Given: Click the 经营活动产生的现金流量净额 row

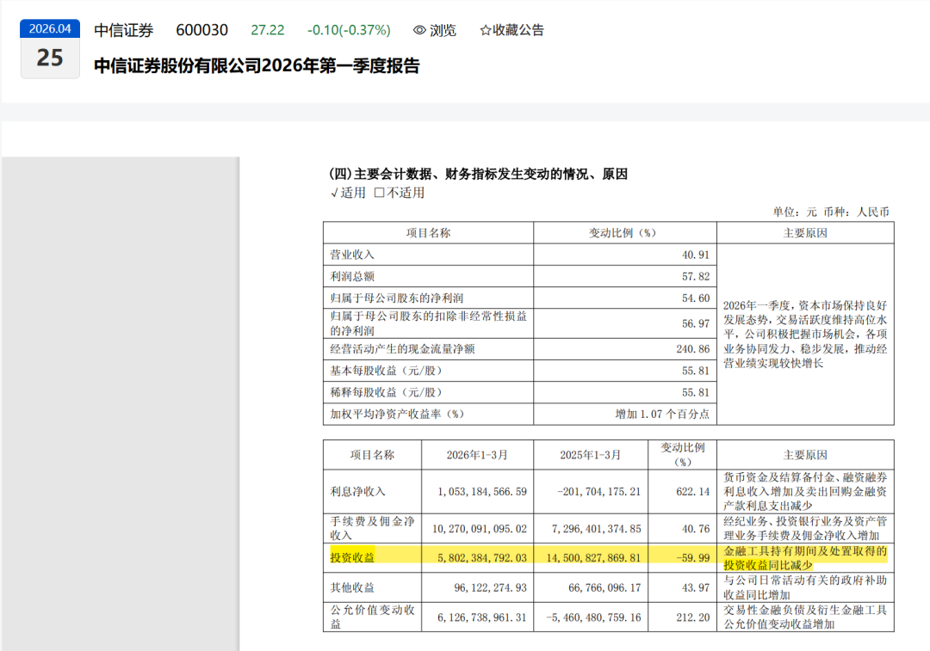Looking at the screenshot, I should tap(402, 349).
